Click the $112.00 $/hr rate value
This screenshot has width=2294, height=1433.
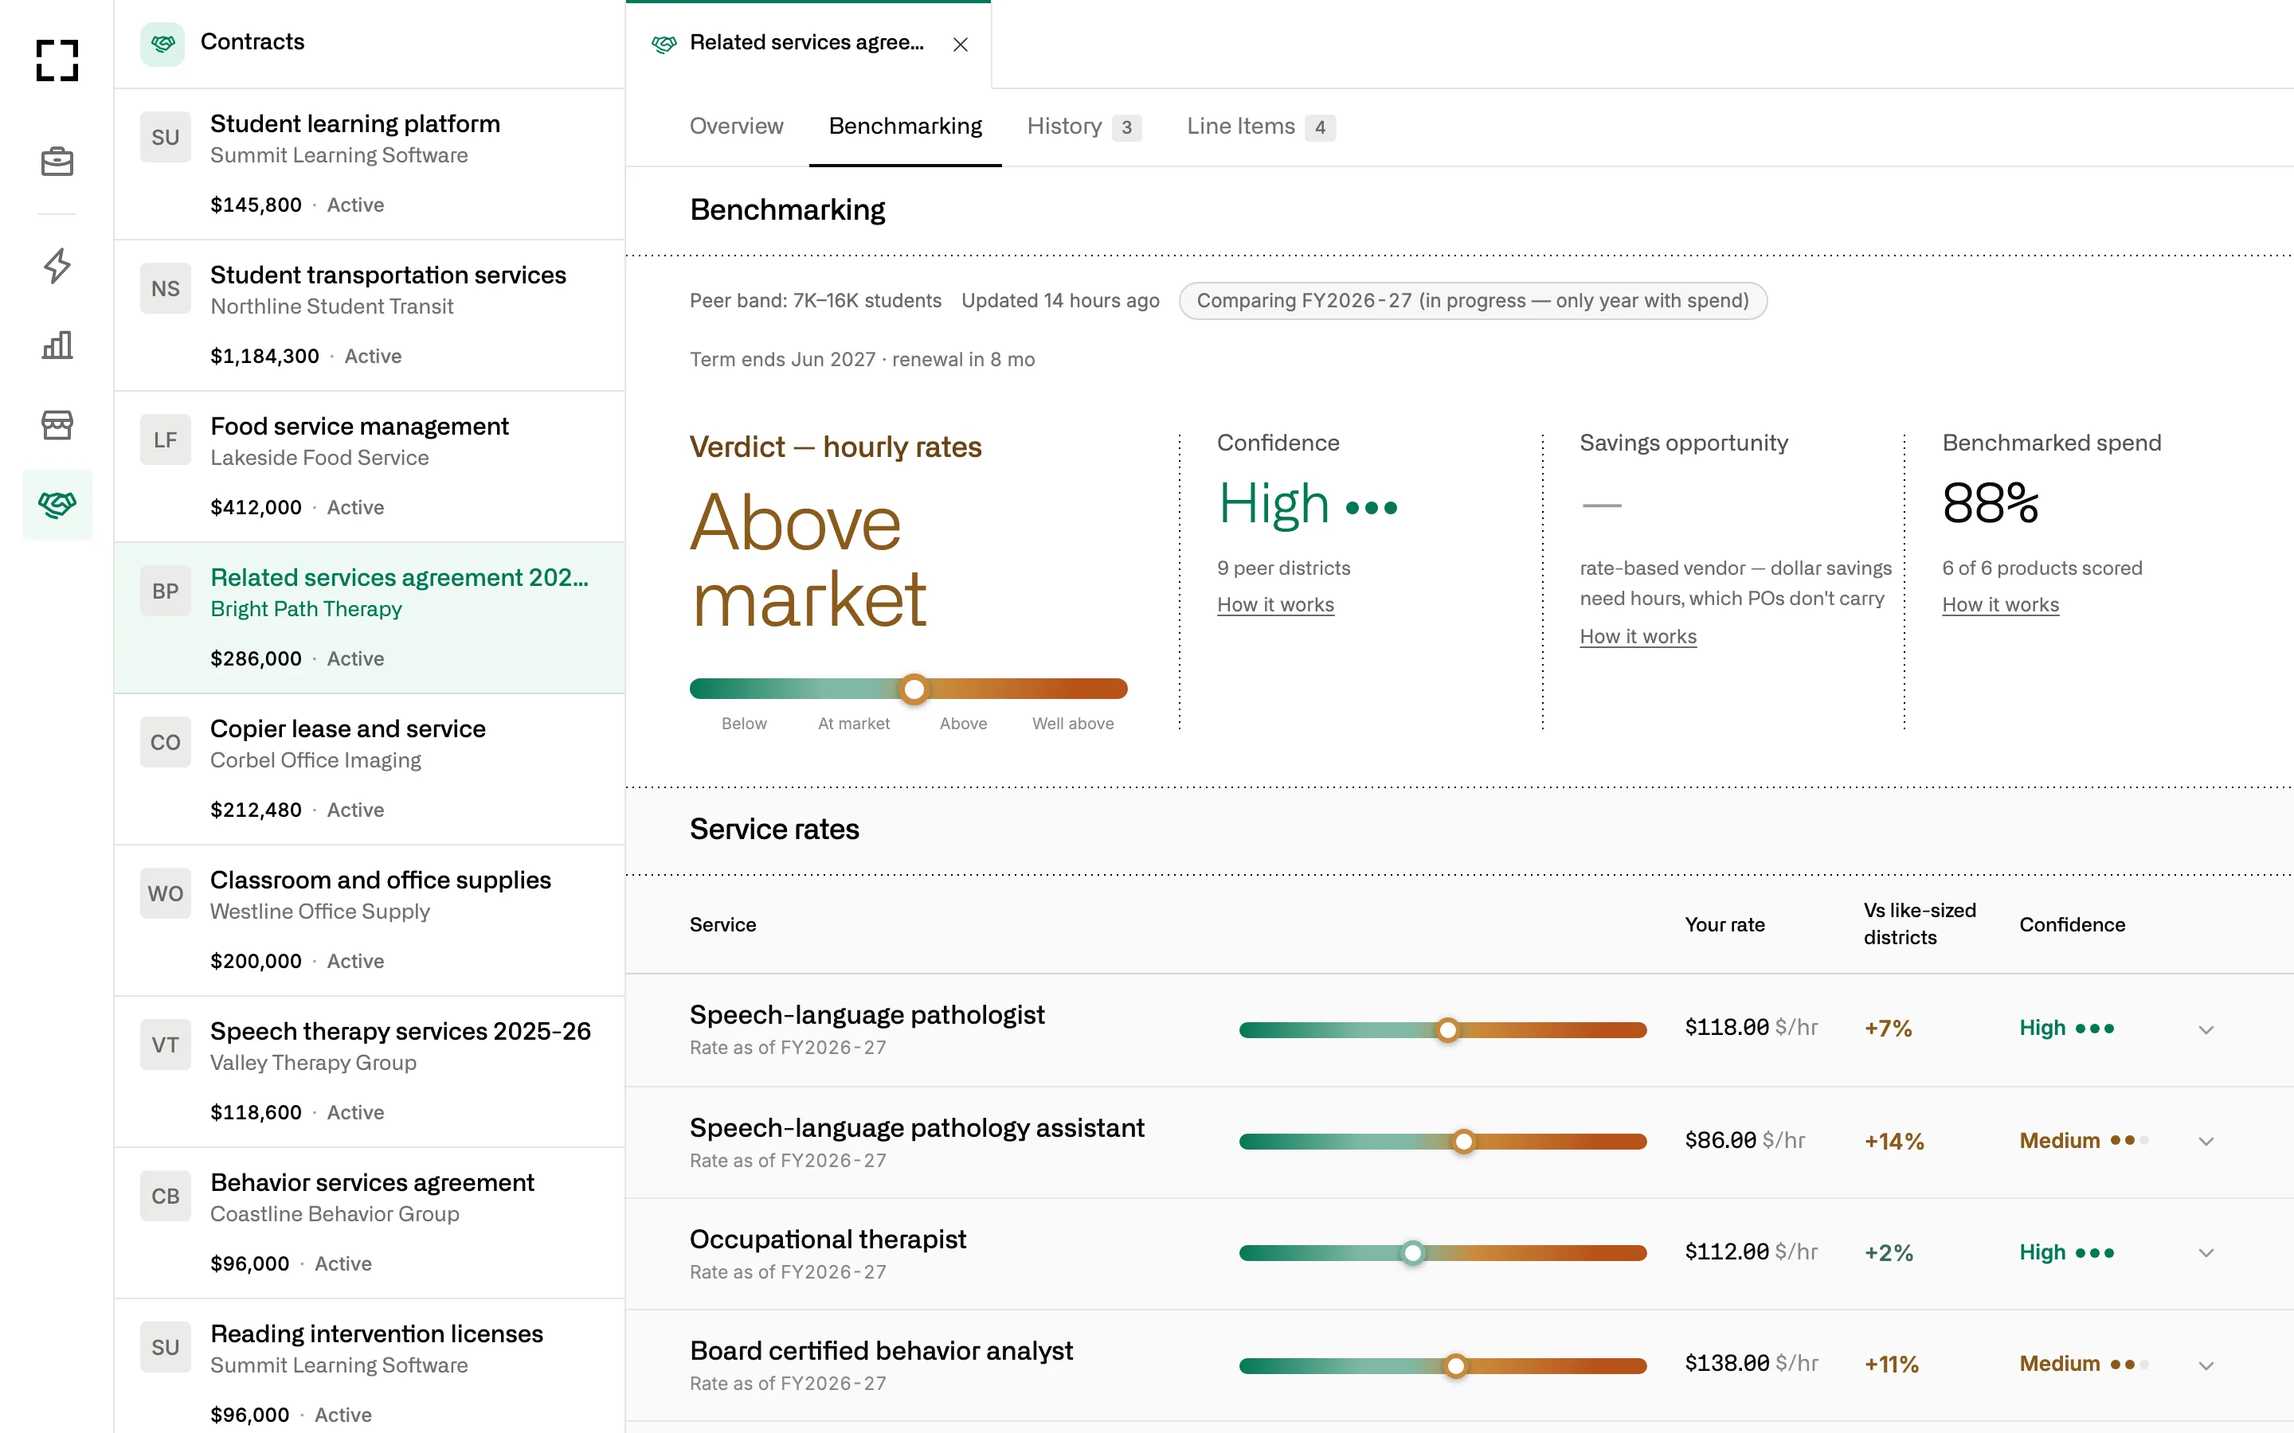[1751, 1252]
